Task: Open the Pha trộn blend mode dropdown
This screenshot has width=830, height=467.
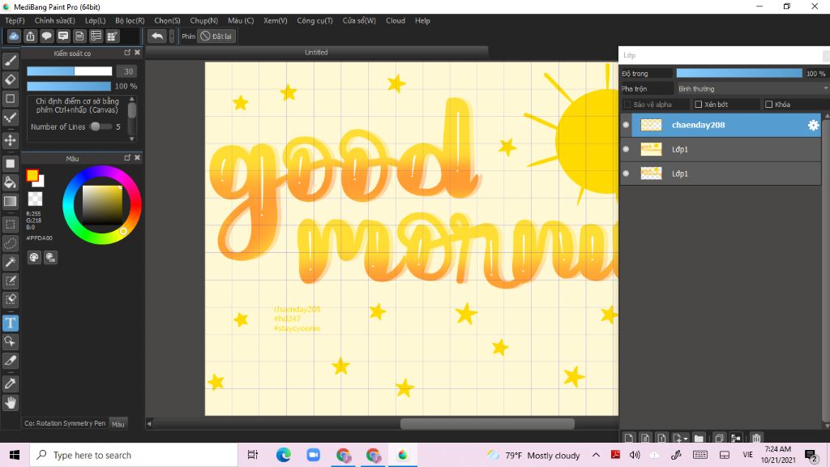Action: 751,88
